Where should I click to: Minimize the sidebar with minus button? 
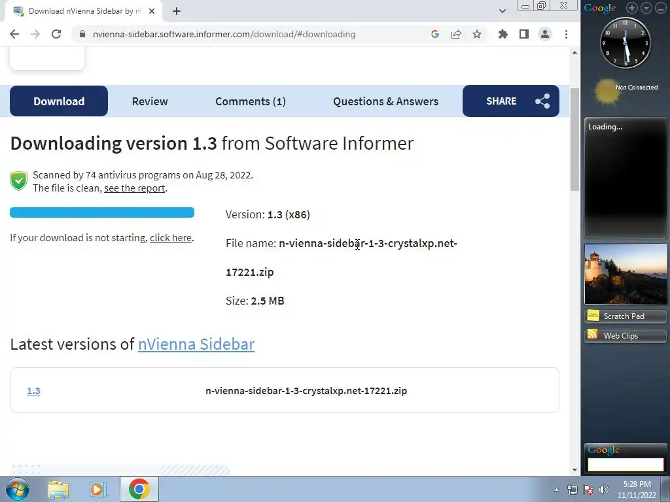pos(660,8)
